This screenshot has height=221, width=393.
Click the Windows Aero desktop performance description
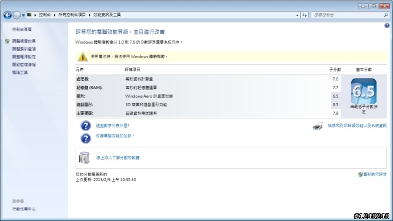tap(149, 96)
